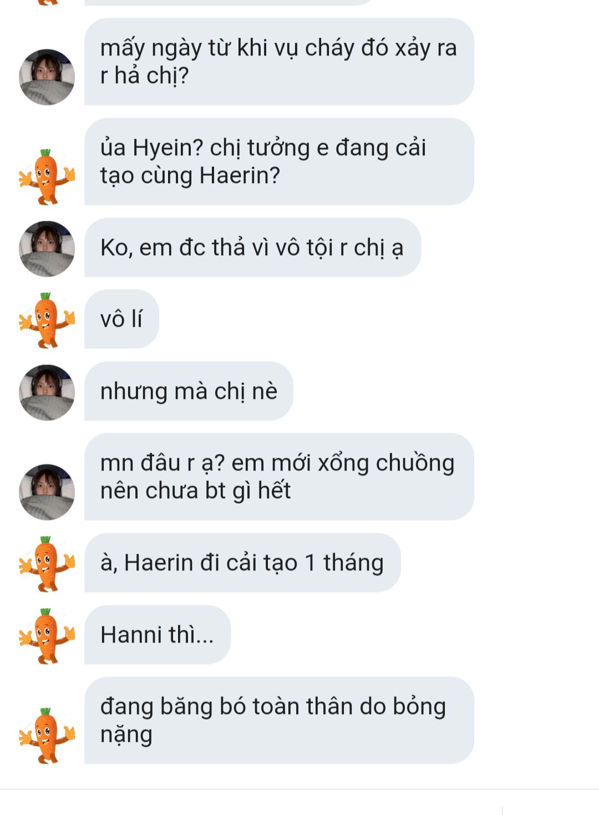Image resolution: width=599 pixels, height=815 pixels.
Task: Tap carrot avatar beside 'à, Haerin đi cải tạo'
Action: point(47,564)
